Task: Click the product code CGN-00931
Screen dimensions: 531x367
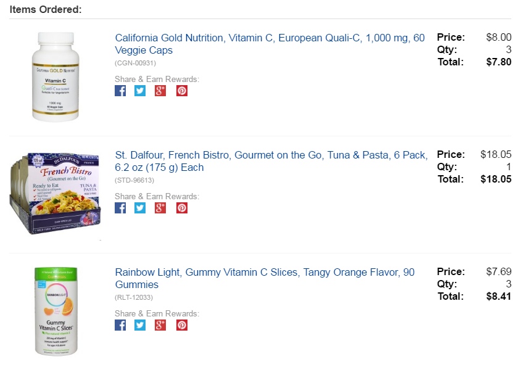Action: (135, 63)
